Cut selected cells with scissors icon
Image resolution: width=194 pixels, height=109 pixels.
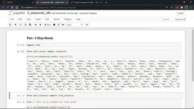click(x=21, y=25)
